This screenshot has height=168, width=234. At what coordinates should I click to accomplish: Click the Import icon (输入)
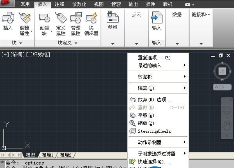tap(156, 17)
